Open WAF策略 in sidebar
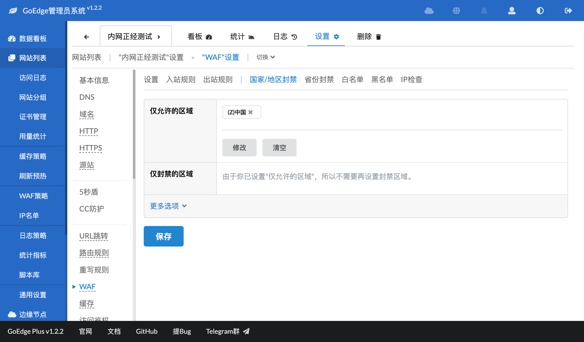Image resolution: width=584 pixels, height=342 pixels. (33, 196)
